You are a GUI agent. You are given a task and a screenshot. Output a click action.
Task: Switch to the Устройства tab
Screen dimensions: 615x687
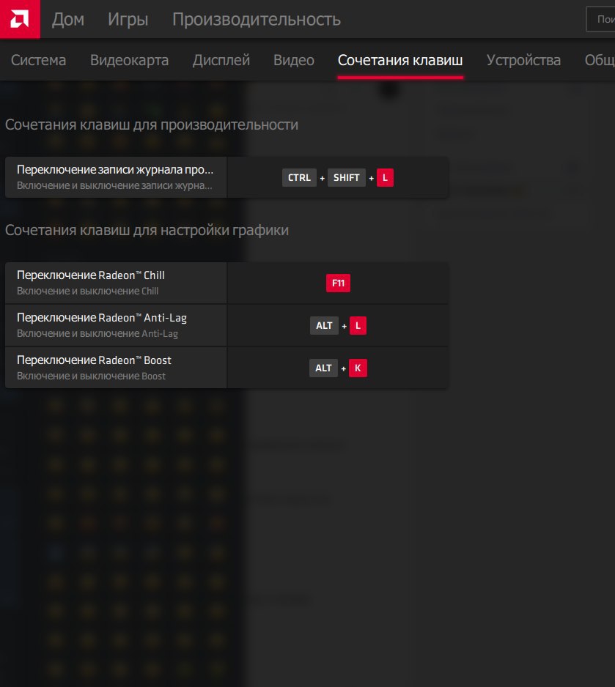click(x=523, y=60)
